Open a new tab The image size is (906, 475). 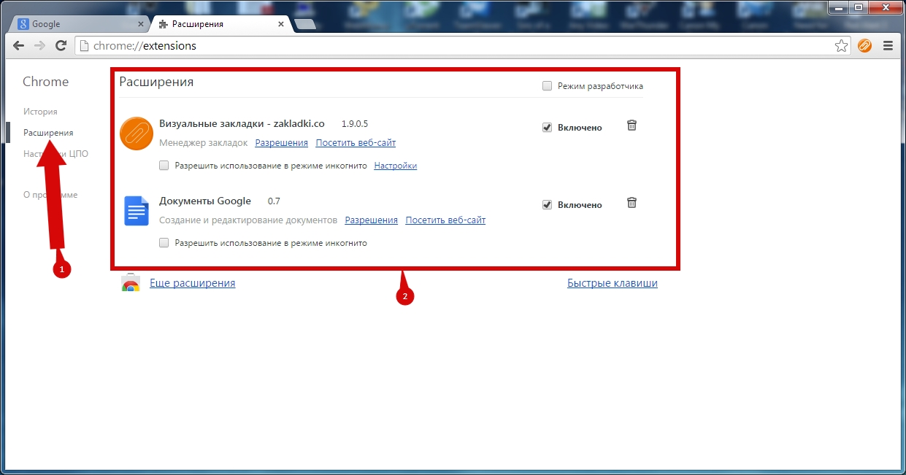(305, 24)
